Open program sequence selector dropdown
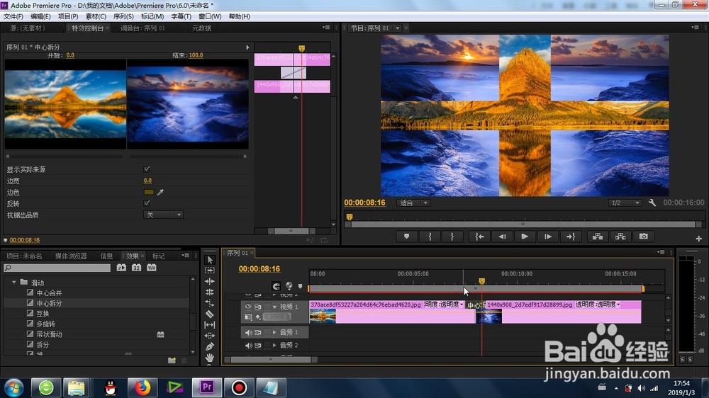709x398 pixels. pos(398,28)
